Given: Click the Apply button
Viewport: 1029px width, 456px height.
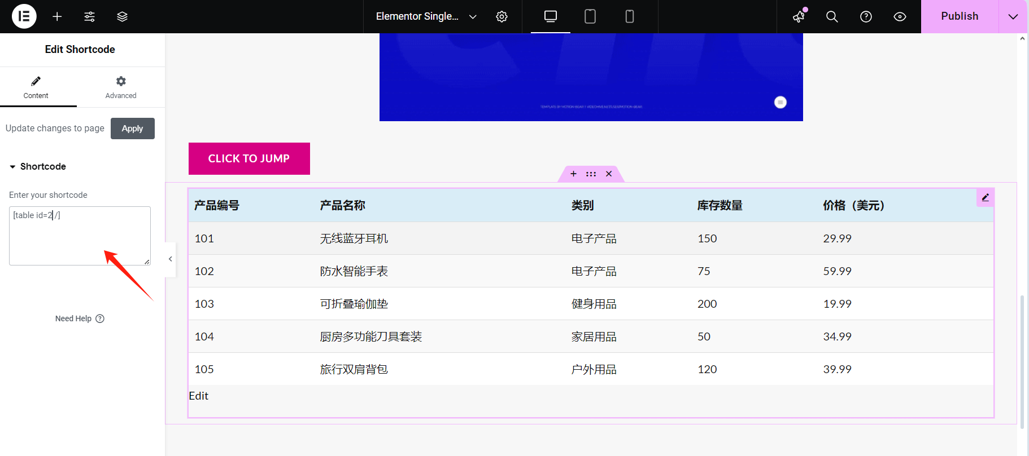Looking at the screenshot, I should [x=132, y=129].
